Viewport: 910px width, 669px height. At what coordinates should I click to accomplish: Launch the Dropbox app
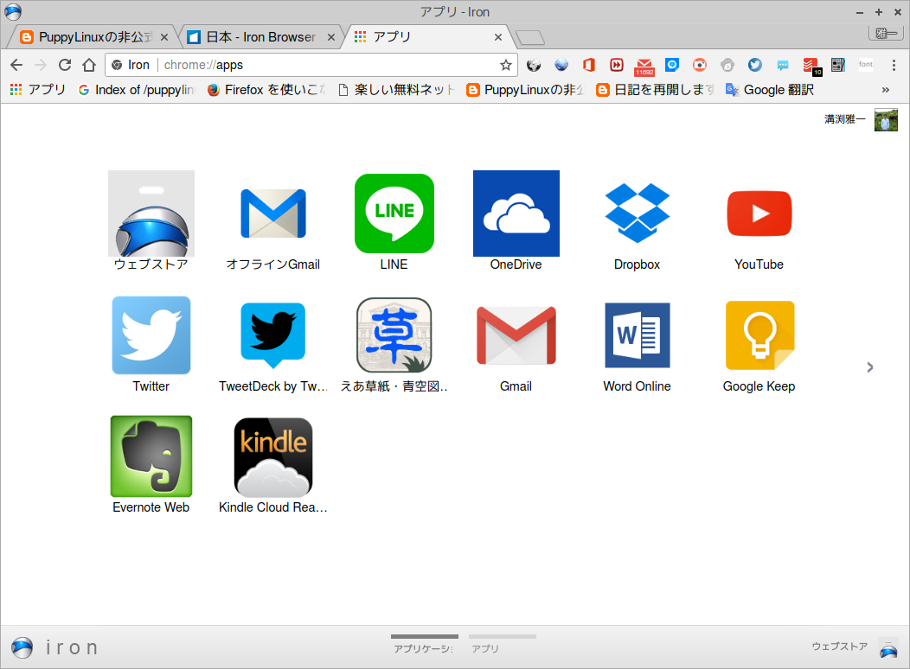638,213
